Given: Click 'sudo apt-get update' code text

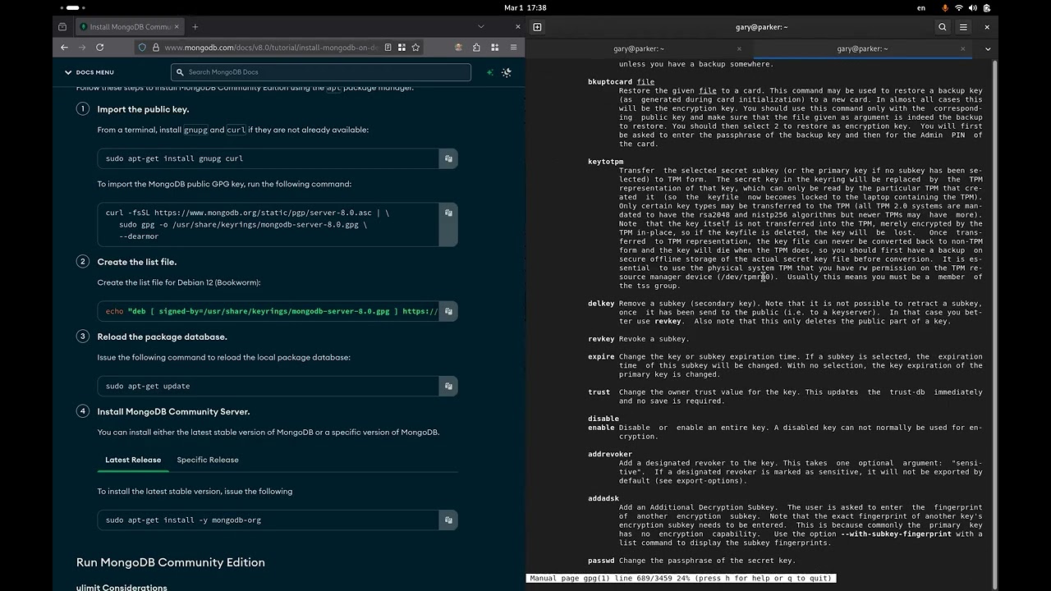Looking at the screenshot, I should coord(148,386).
